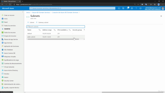Open feedback smiley icon
The width and height of the screenshot is (165, 93).
(x=141, y=8)
